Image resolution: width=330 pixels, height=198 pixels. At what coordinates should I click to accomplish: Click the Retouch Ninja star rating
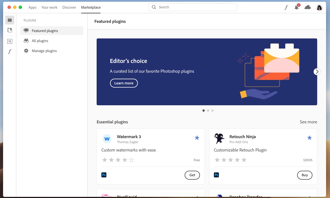(x=231, y=160)
